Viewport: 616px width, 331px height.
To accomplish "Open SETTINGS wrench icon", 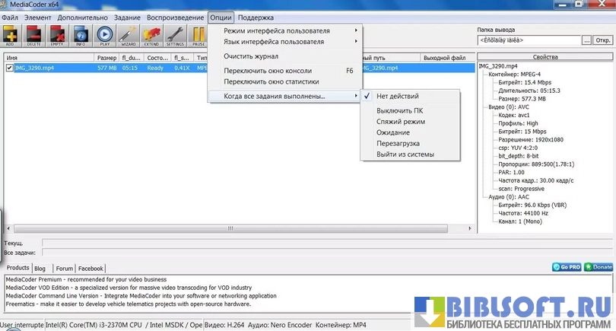I will point(175,35).
